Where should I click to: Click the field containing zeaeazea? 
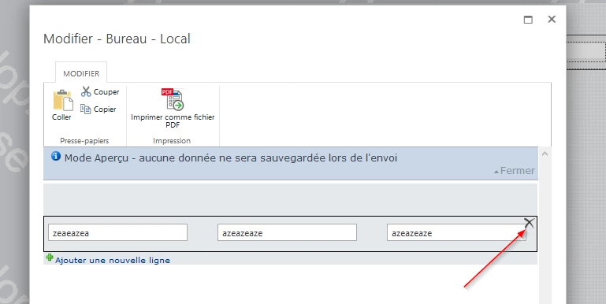[118, 232]
